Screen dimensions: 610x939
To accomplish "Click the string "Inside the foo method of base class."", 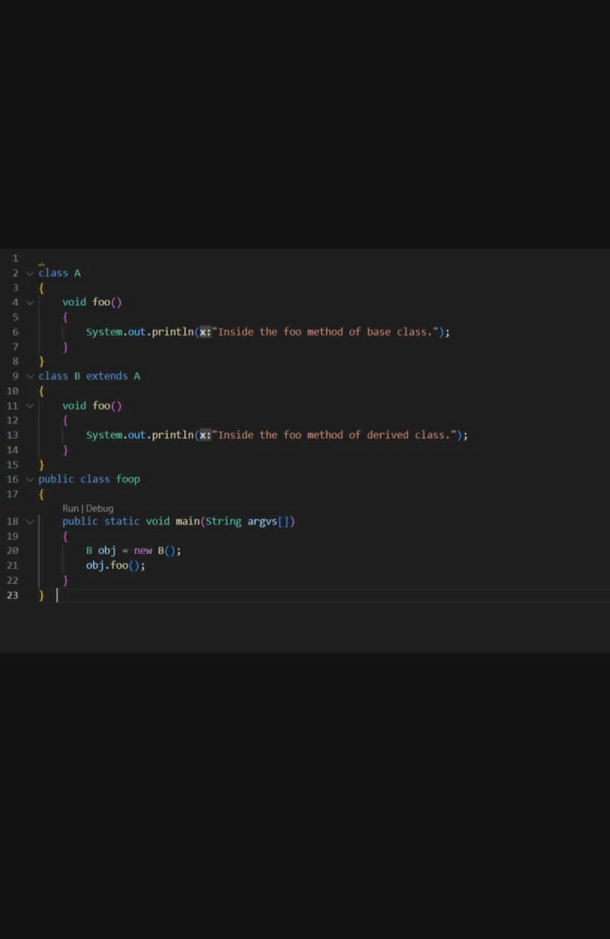I will click(327, 332).
